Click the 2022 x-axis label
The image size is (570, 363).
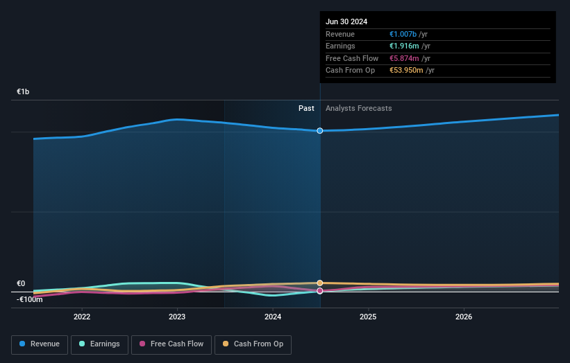point(82,317)
